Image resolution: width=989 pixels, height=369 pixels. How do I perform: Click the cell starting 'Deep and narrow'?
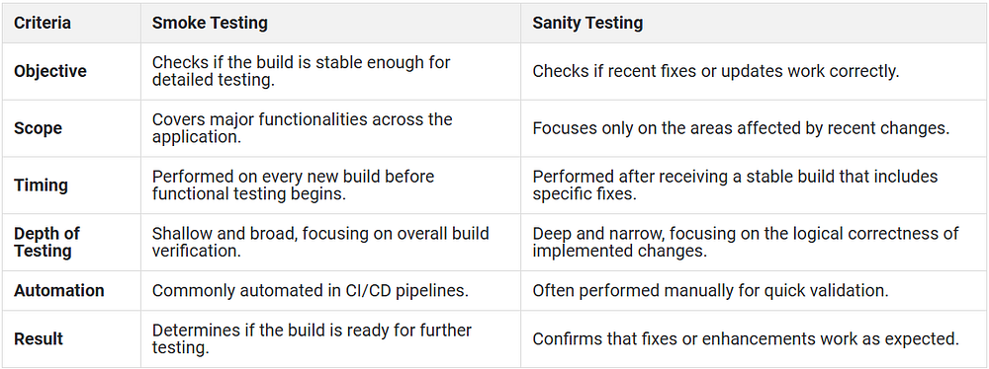click(754, 243)
